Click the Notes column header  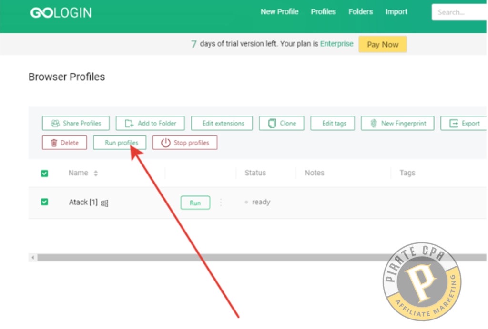click(x=315, y=173)
